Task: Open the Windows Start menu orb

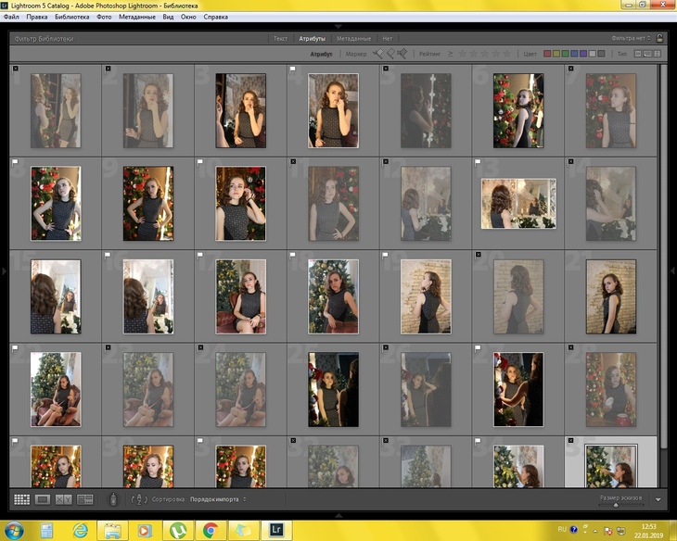Action: point(14,530)
